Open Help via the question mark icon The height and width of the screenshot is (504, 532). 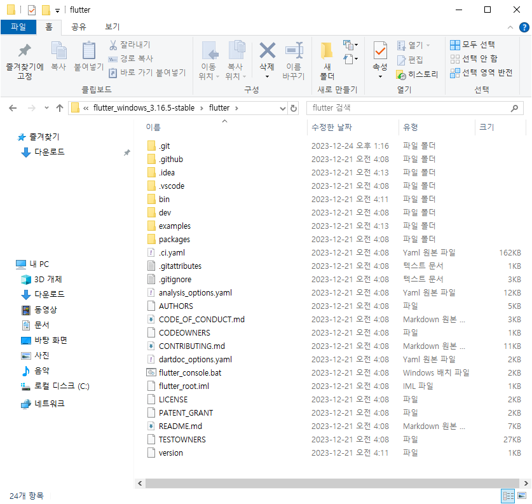pos(524,27)
